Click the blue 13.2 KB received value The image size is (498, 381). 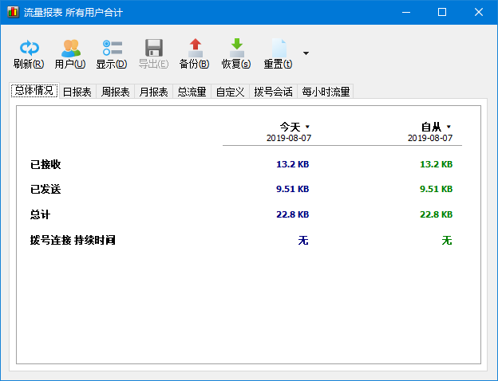tap(293, 164)
